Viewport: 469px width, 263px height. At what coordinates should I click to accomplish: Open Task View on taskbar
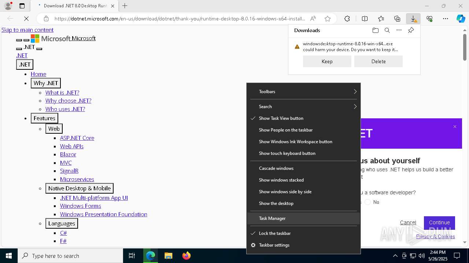[x=132, y=256]
